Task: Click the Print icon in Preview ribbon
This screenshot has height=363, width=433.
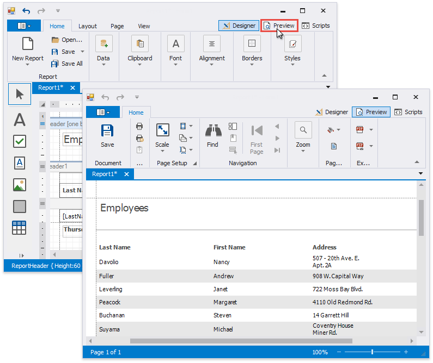Action: 139,126
